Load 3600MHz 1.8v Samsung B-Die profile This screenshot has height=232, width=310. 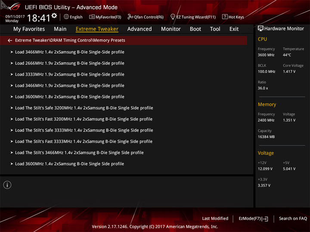pyautogui.click(x=70, y=97)
